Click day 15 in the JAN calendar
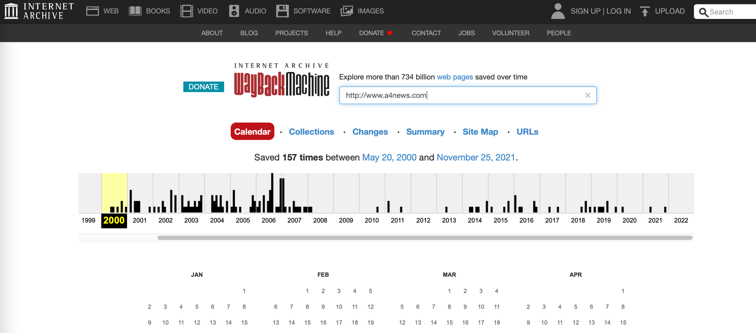Image resolution: width=756 pixels, height=333 pixels. (x=244, y=322)
